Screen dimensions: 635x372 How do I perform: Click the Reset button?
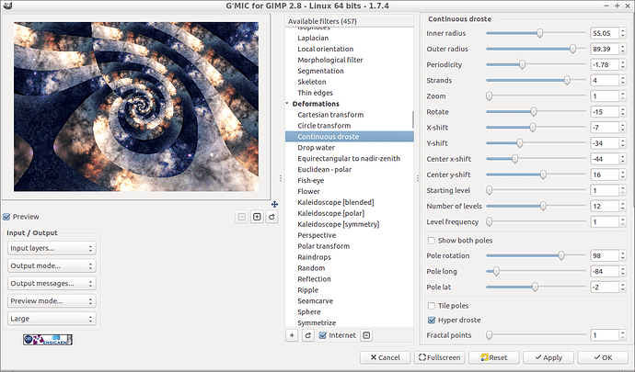point(492,357)
